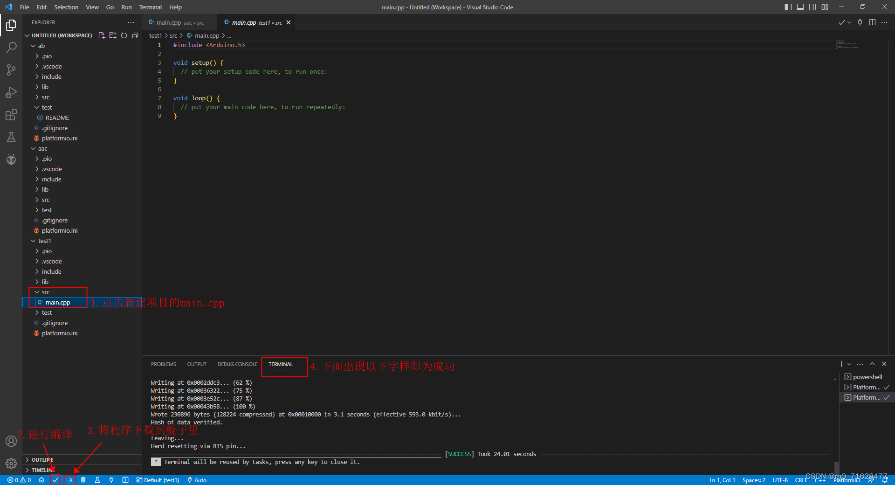This screenshot has width=895, height=485.
Task: Switch to the DEBUG CONSOLE tab
Action: point(237,364)
